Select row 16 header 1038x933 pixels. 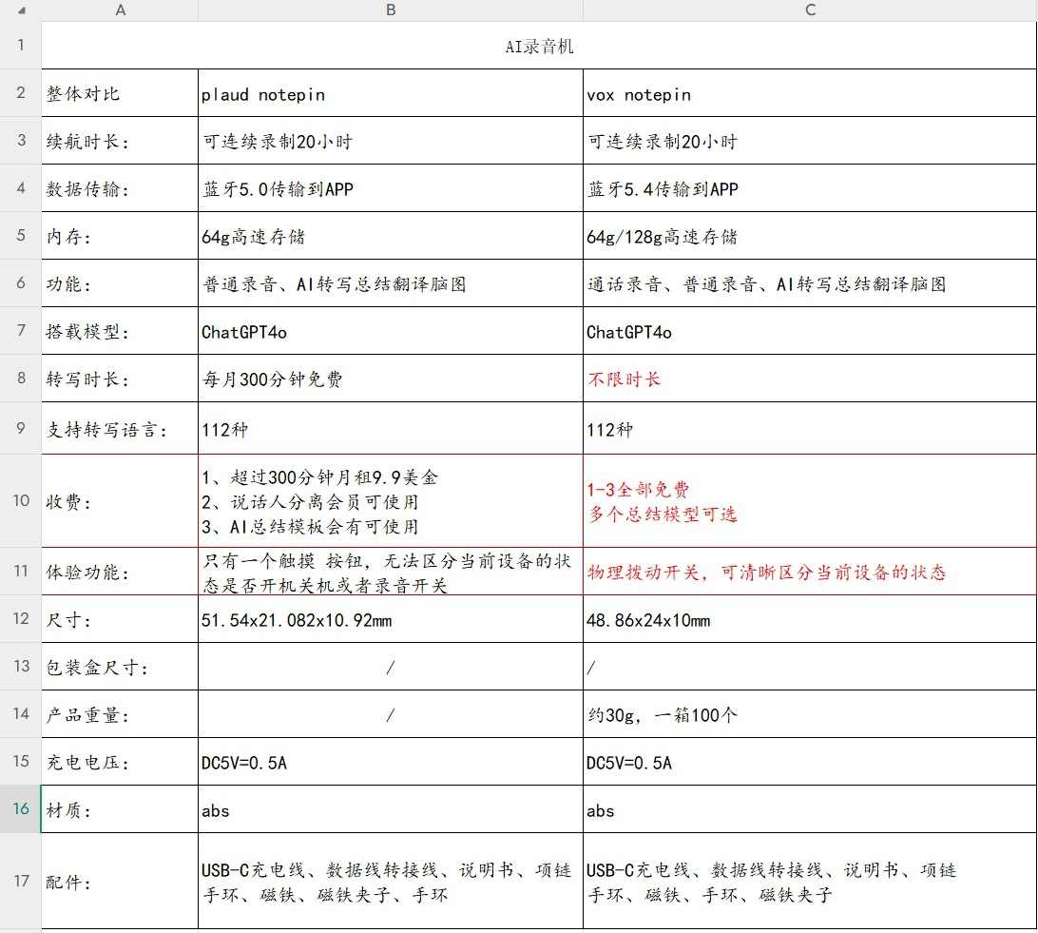pyautogui.click(x=21, y=808)
